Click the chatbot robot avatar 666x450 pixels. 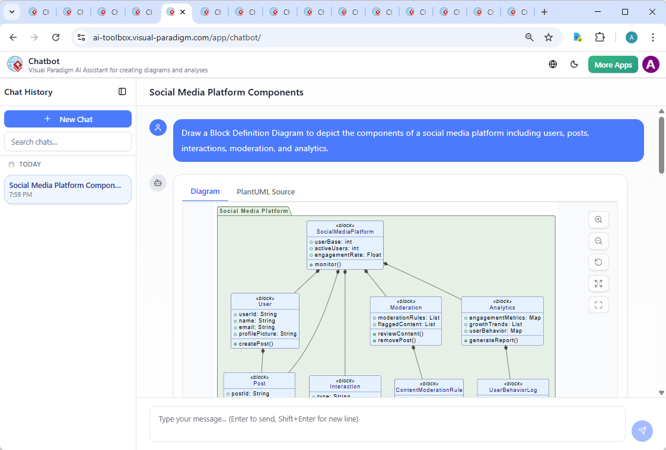pyautogui.click(x=158, y=183)
